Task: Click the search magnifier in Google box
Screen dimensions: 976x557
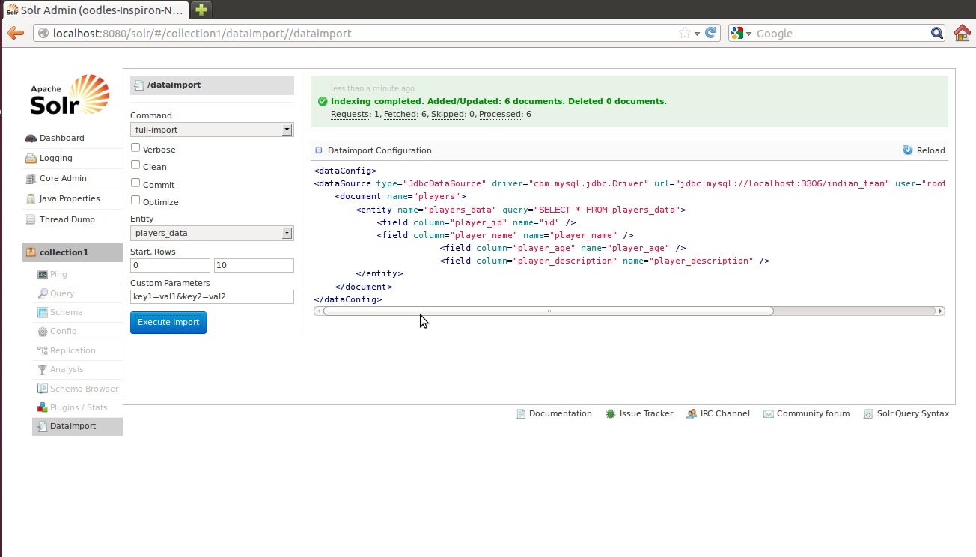Action: click(937, 33)
